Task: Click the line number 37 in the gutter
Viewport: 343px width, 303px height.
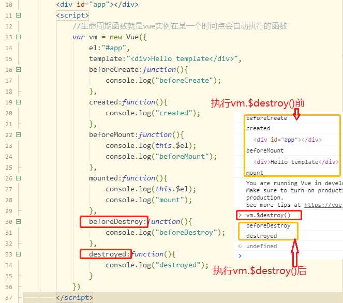Action: point(9,298)
